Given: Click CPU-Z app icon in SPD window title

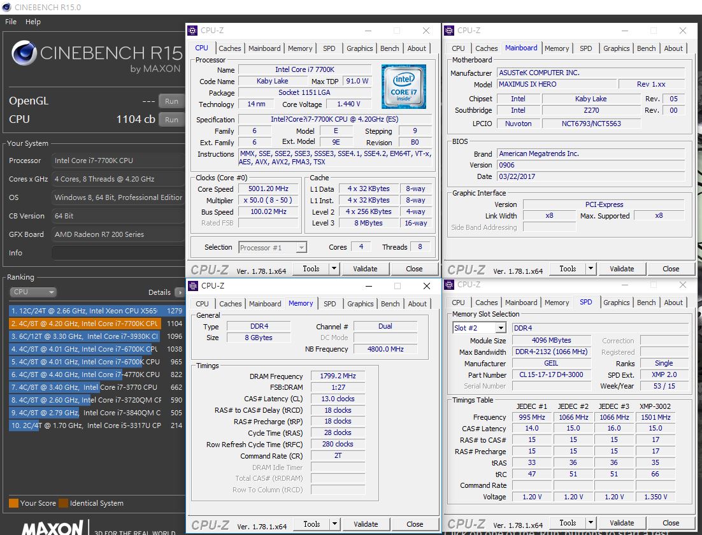Looking at the screenshot, I should 449,285.
